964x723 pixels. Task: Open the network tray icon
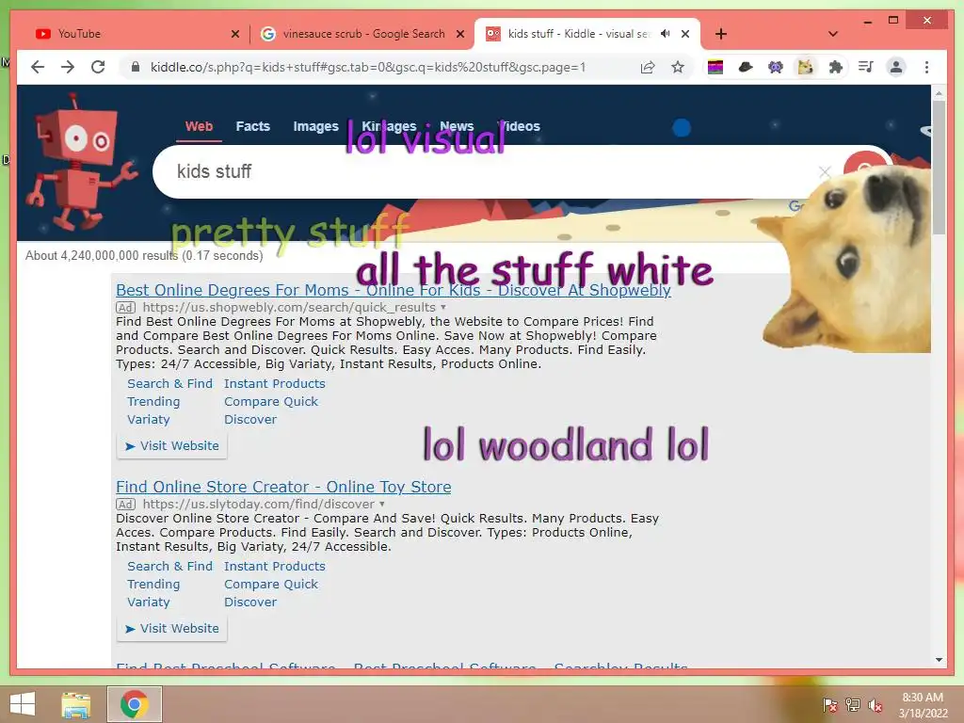click(852, 705)
